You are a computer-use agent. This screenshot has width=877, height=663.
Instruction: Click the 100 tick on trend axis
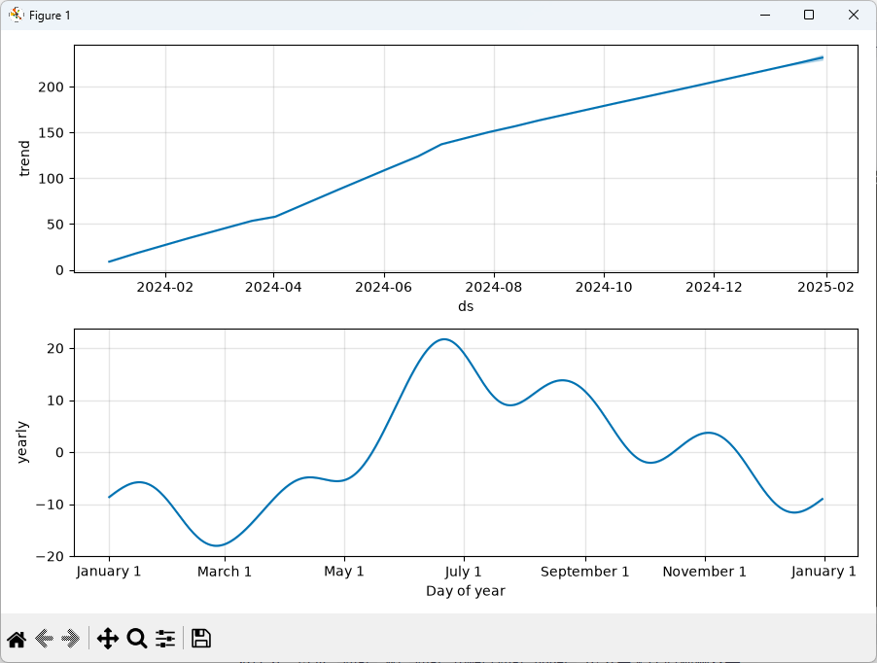tap(52, 179)
